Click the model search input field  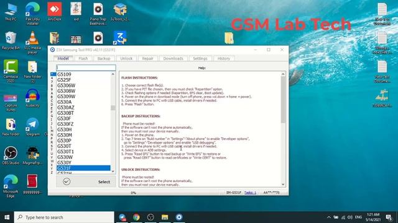pyautogui.click(x=86, y=68)
